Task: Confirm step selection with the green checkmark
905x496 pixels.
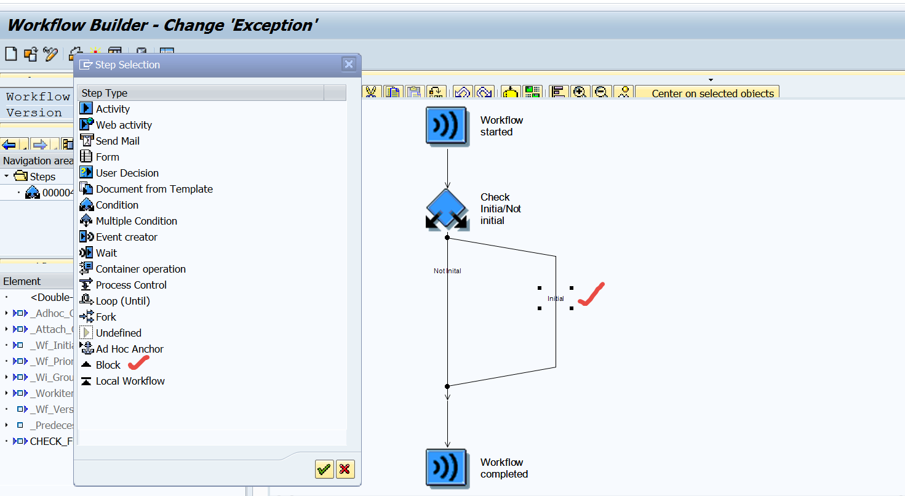Action: [324, 469]
